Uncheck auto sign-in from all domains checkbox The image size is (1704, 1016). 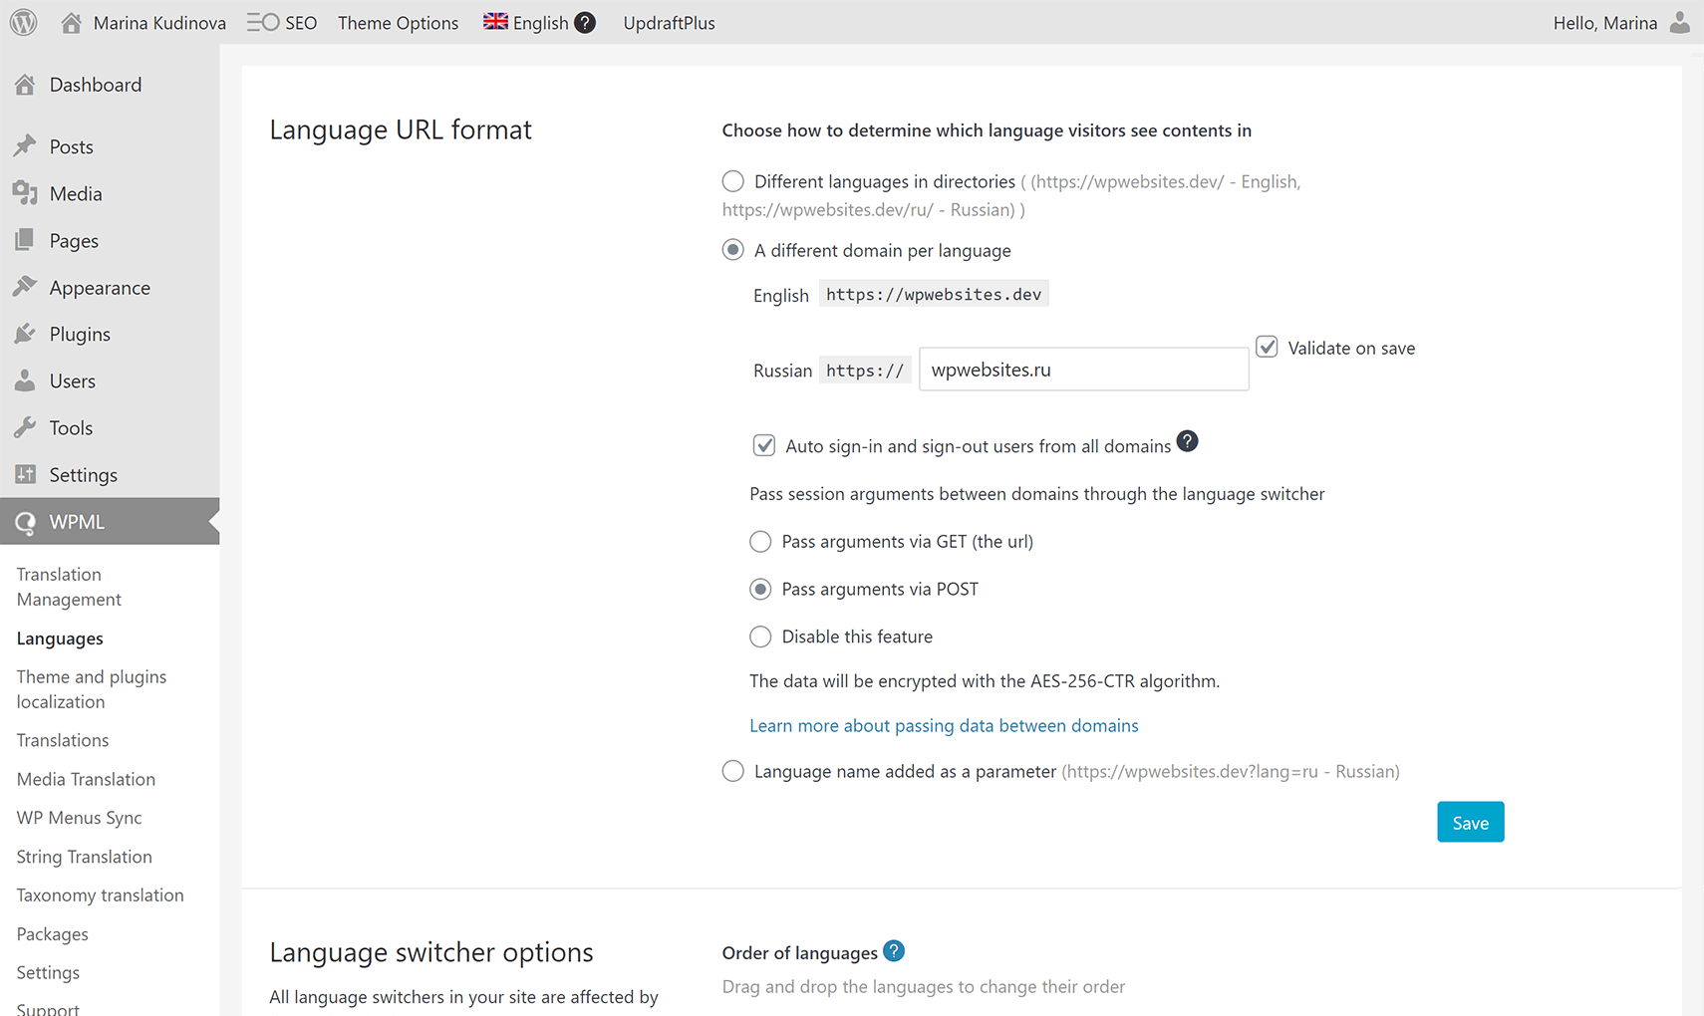pyautogui.click(x=764, y=445)
